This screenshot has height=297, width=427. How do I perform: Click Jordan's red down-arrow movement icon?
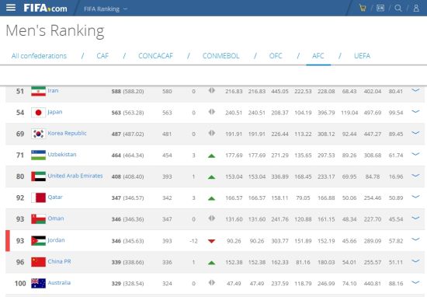click(x=212, y=241)
